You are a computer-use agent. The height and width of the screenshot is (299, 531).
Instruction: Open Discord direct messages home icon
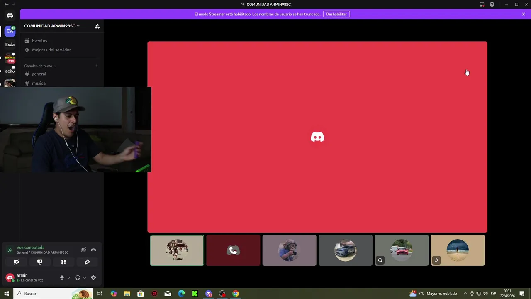[x=10, y=15]
